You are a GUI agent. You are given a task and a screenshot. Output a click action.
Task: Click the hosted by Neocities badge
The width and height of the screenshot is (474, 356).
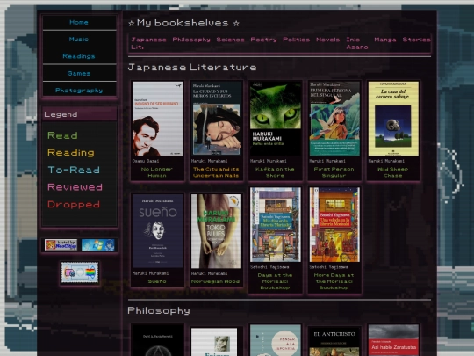point(61,245)
